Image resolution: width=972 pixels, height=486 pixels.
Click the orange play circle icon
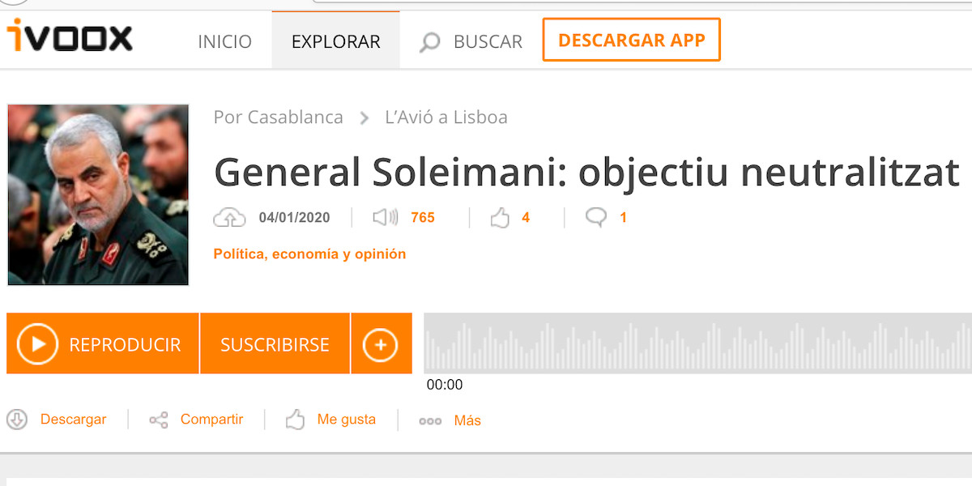(37, 344)
